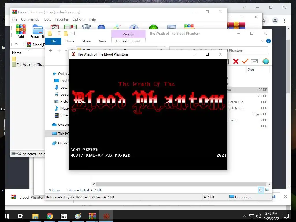This screenshot has height=222, width=296.
Task: Click the Blood Phantom game icon in titlebar
Action: coord(73,54)
